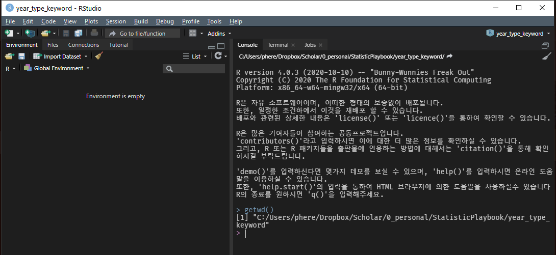This screenshot has height=255, width=556.
Task: Expand the panes layout dropdown arrow
Action: click(202, 34)
